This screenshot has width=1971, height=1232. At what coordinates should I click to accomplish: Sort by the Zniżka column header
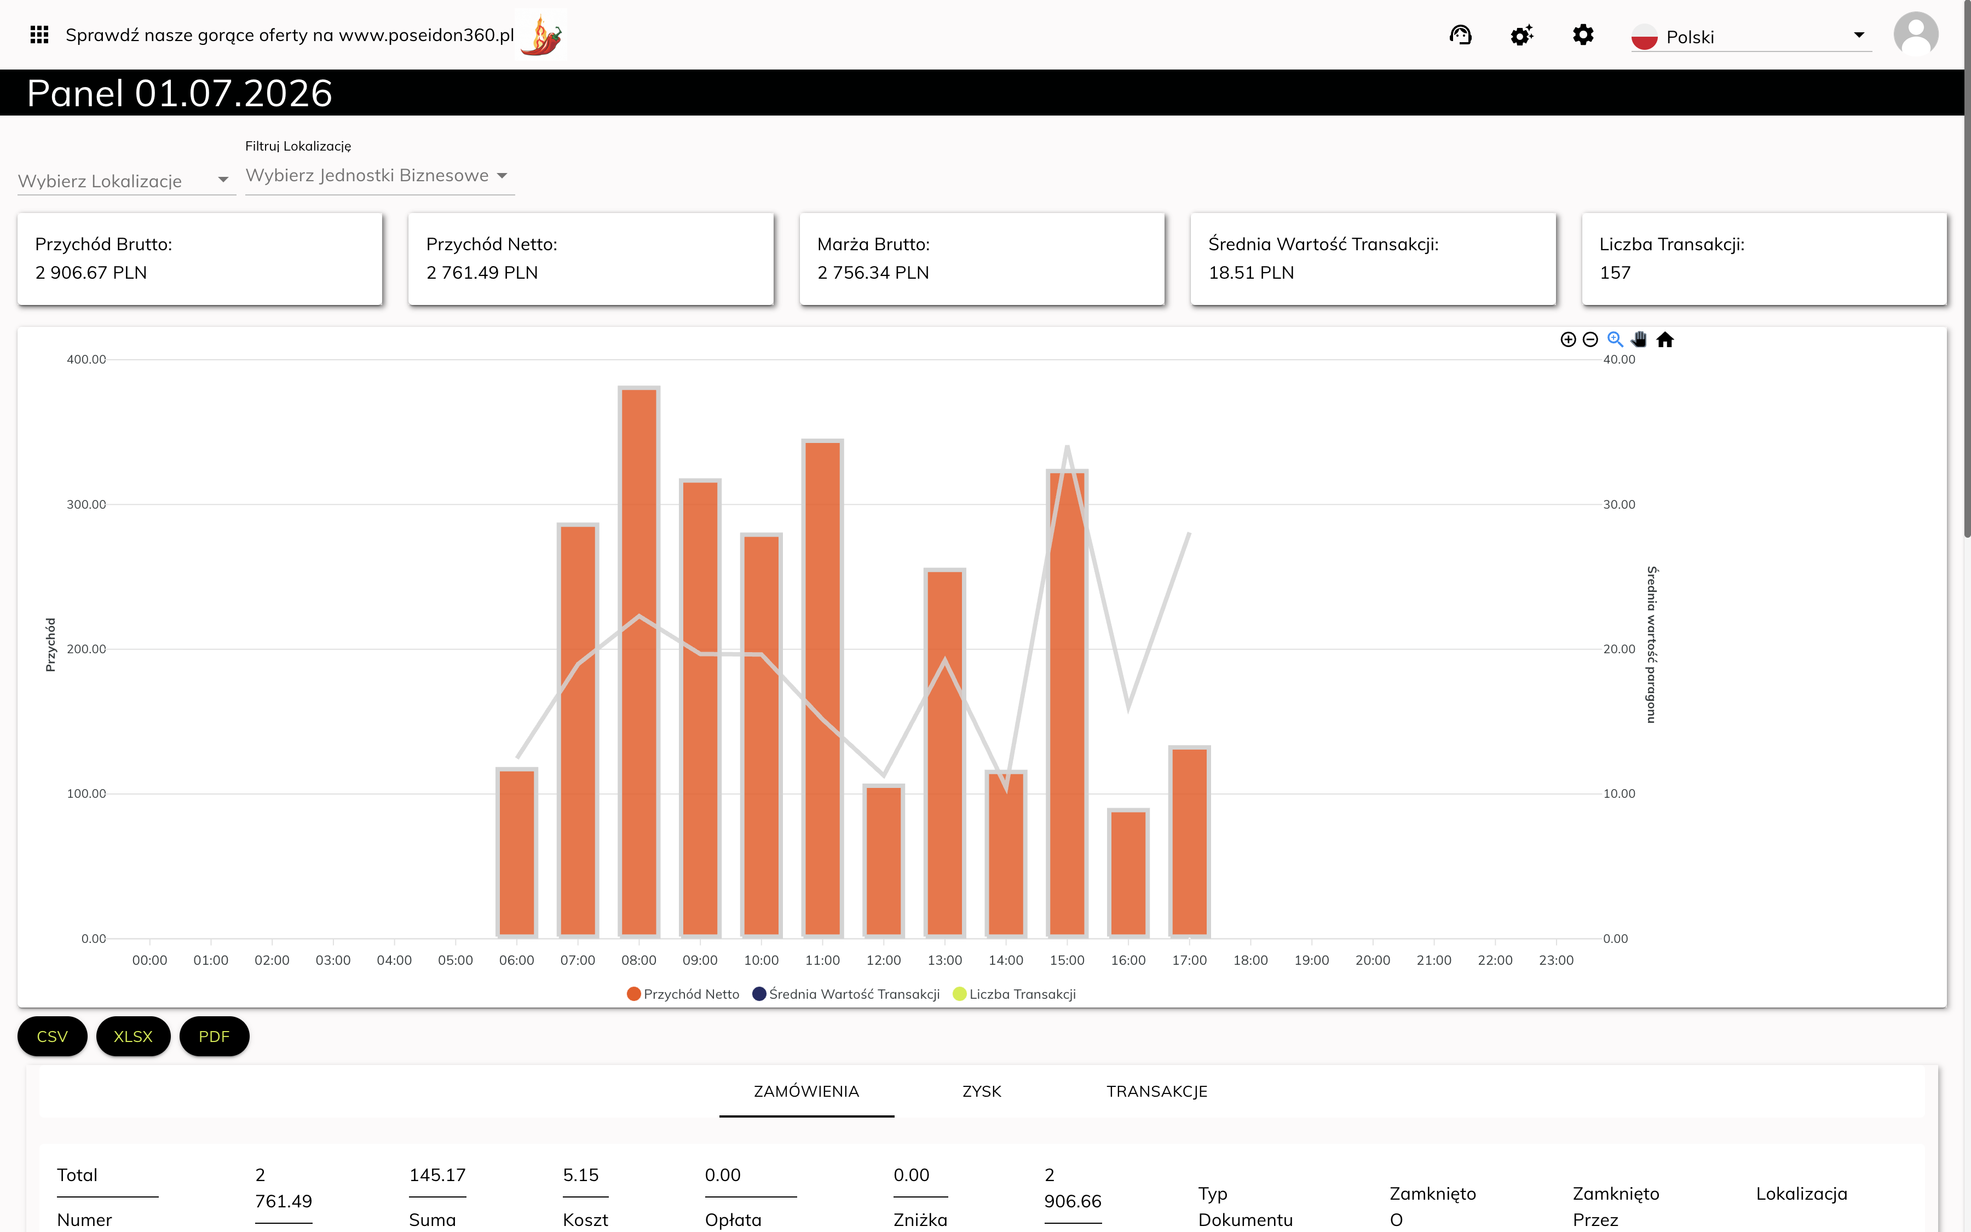pyautogui.click(x=920, y=1220)
